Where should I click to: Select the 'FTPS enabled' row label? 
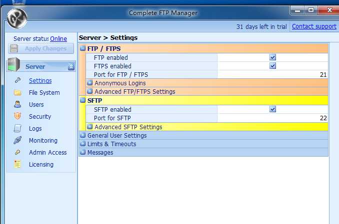(x=112, y=66)
